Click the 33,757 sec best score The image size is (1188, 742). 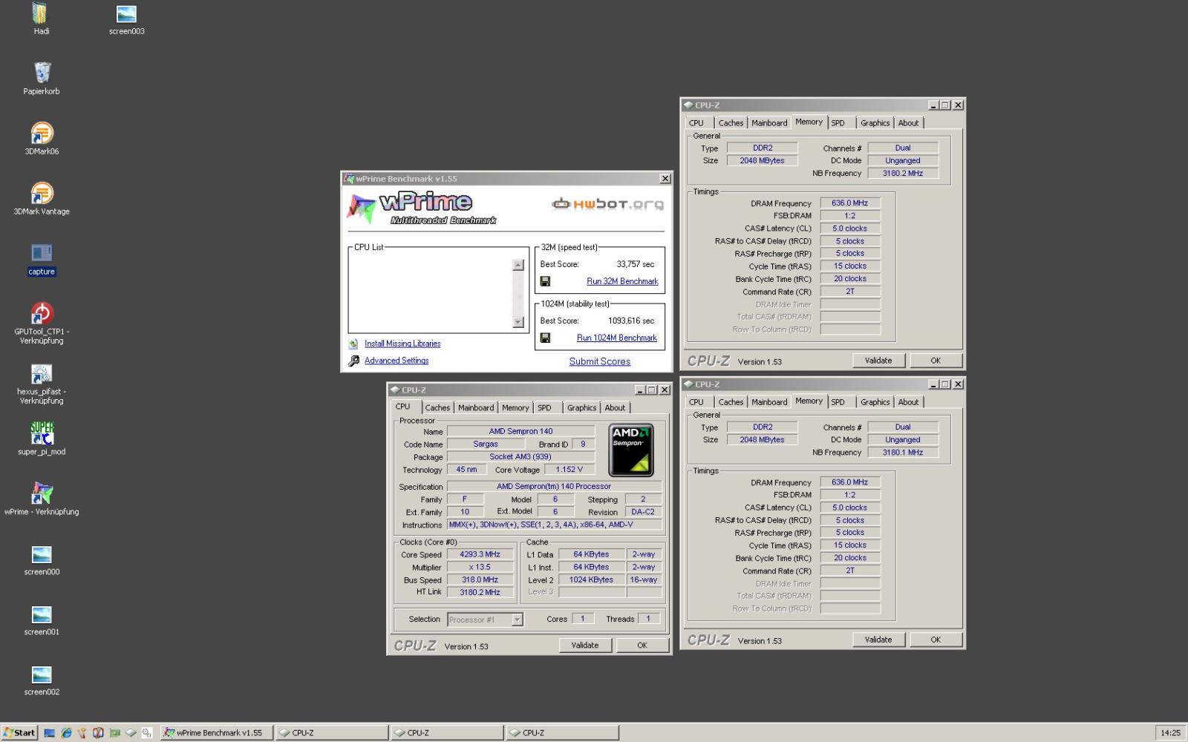coord(636,264)
